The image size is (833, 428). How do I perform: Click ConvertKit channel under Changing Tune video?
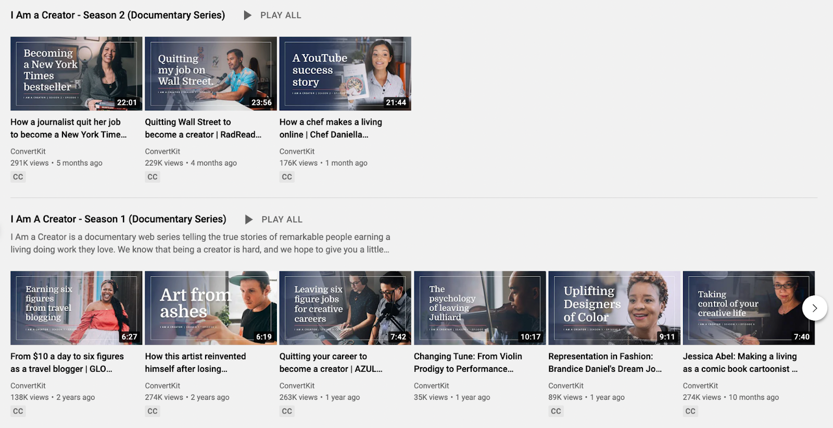pyautogui.click(x=432, y=386)
